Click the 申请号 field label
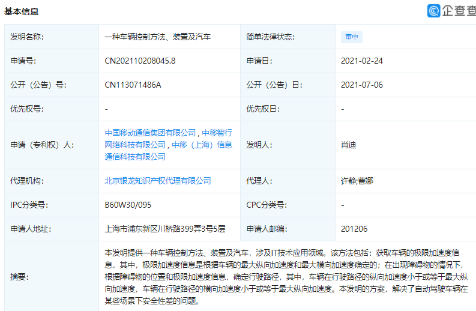 23,61
